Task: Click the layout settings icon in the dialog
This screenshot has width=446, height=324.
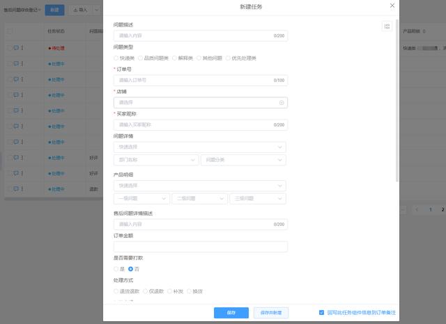Action: [387, 26]
